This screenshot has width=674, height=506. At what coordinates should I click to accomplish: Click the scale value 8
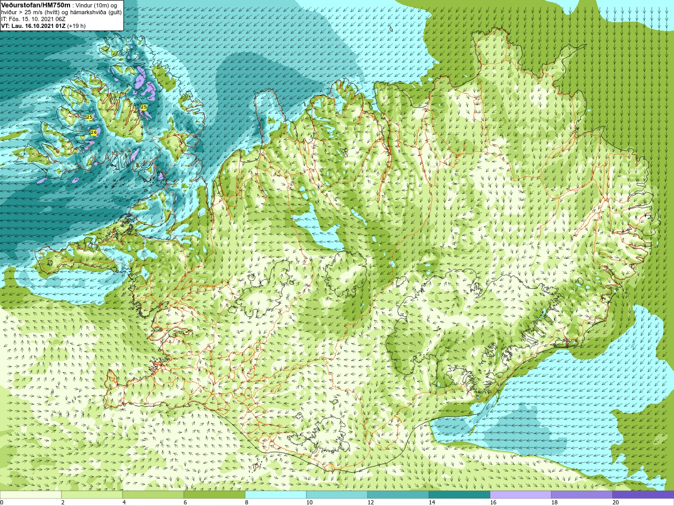click(x=246, y=502)
